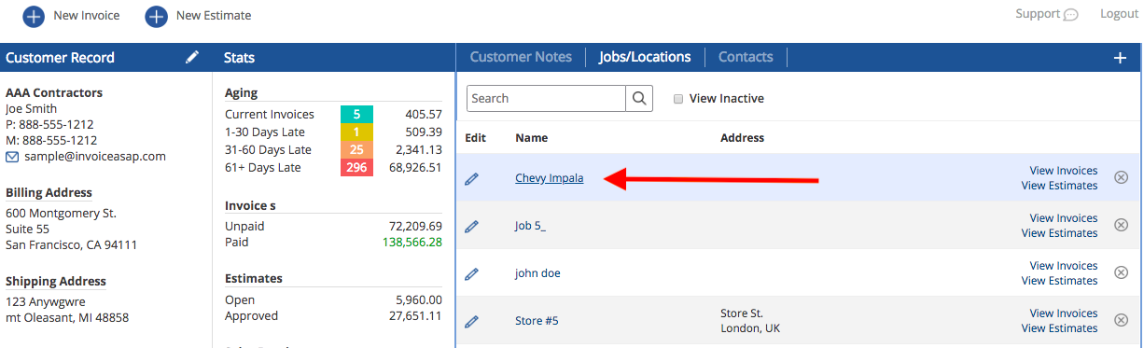Edit the john doe job row

click(471, 273)
